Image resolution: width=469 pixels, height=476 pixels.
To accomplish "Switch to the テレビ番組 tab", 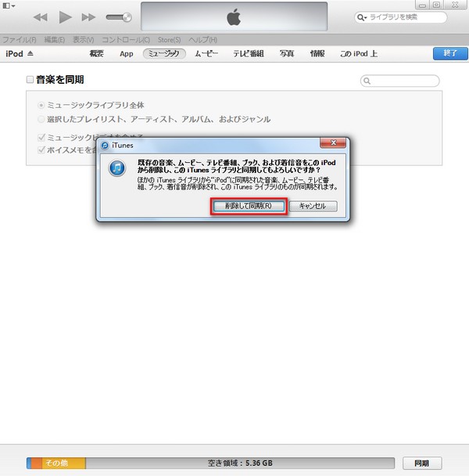I will (249, 54).
